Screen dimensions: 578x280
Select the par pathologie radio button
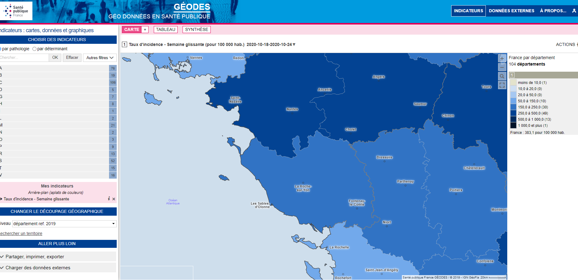click(x=1, y=49)
